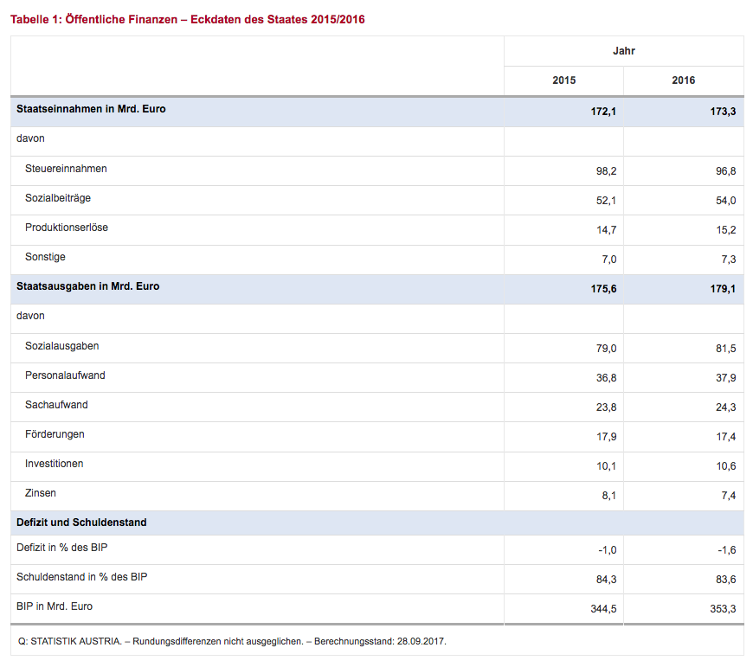The width and height of the screenshot is (753, 667).
Task: Select the Sozialbeiträge 2016 value 54,0
Action: tap(725, 201)
